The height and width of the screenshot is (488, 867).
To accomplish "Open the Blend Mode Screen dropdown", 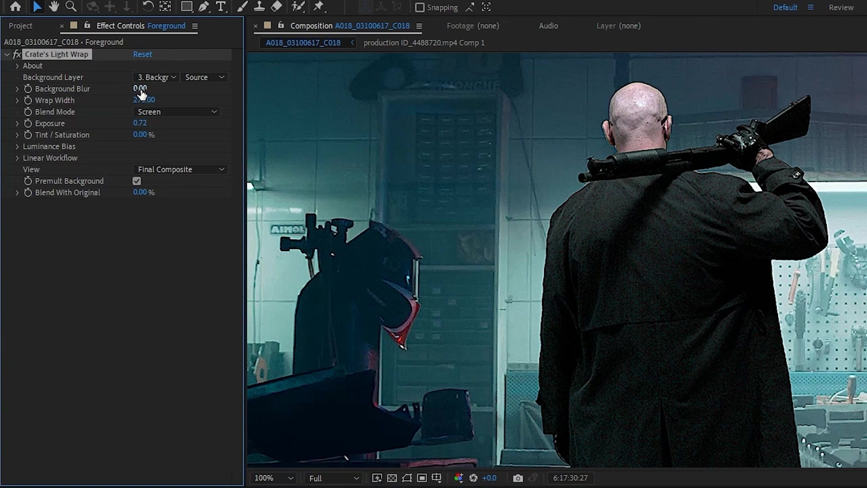I will point(177,112).
